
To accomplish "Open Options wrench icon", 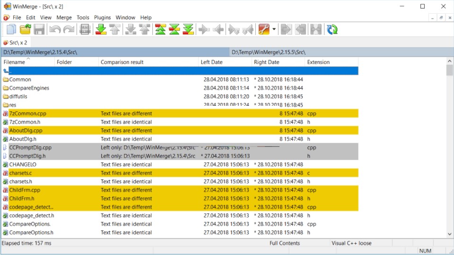I will (264, 29).
